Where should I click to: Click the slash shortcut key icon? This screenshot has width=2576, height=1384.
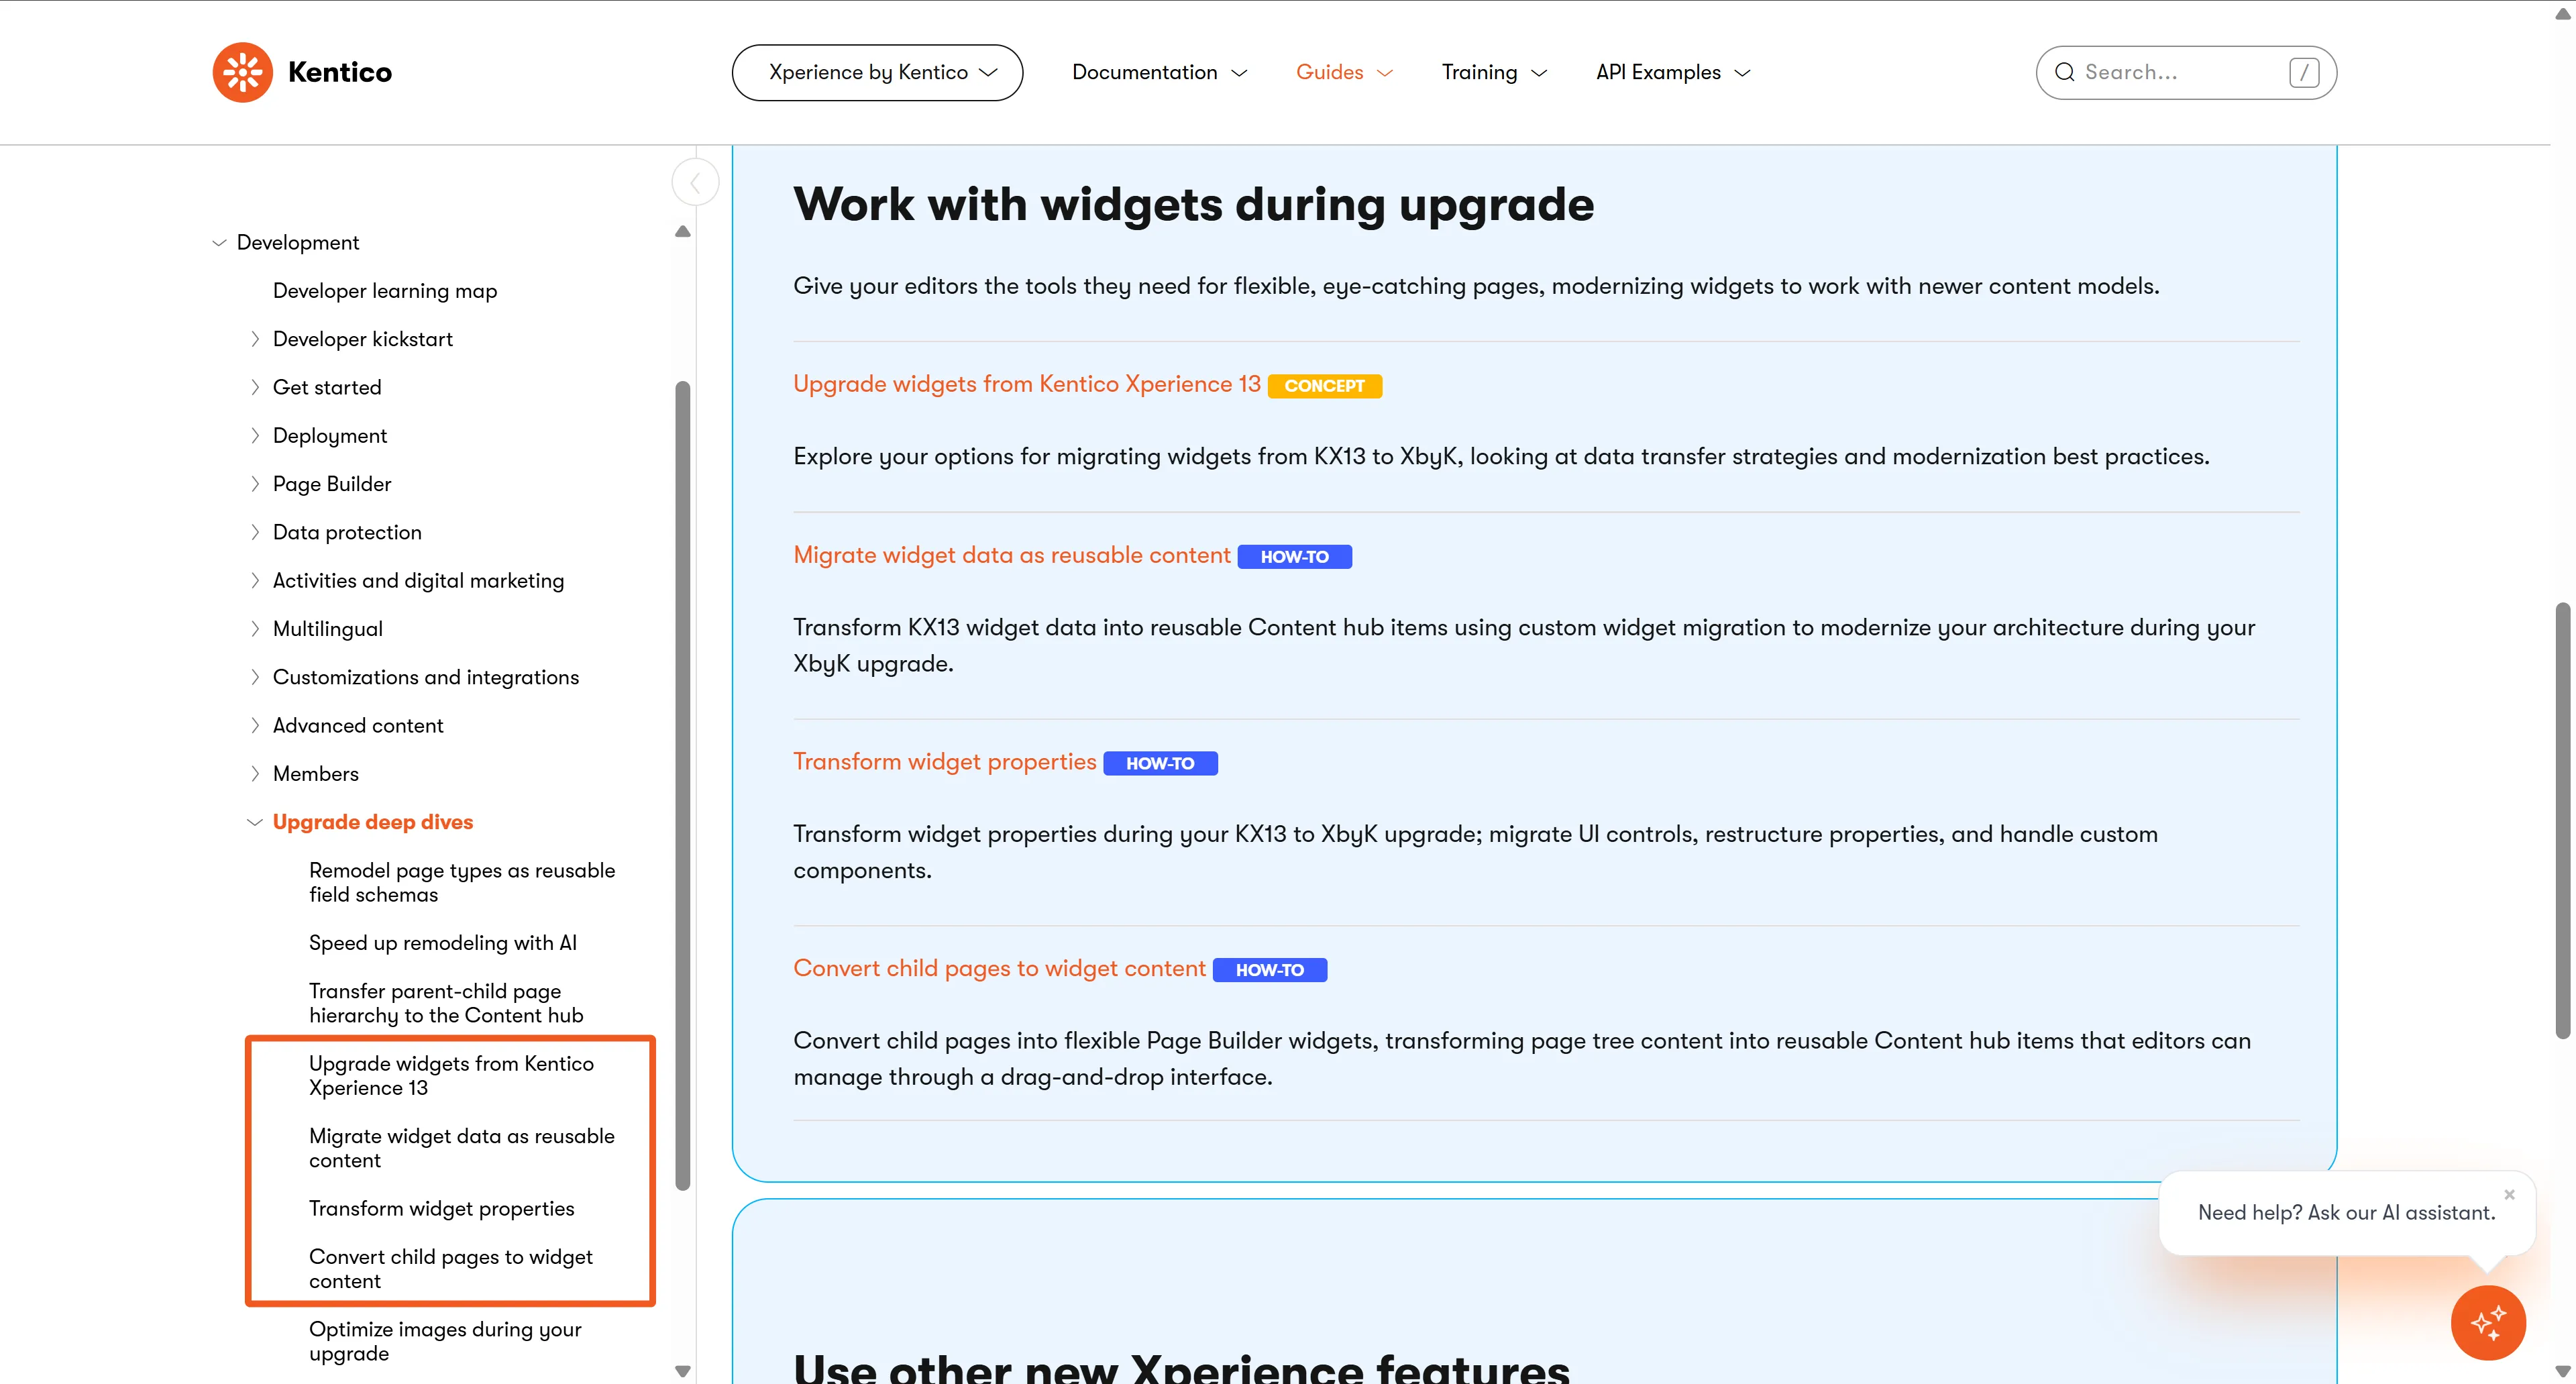(2304, 72)
